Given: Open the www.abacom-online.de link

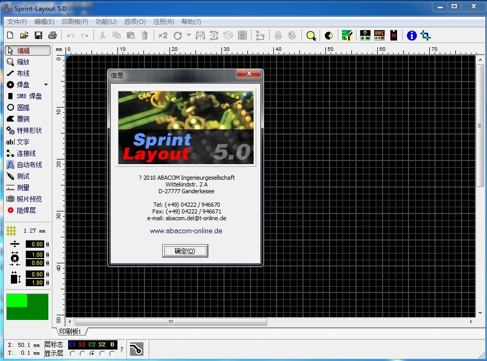Looking at the screenshot, I should point(186,231).
